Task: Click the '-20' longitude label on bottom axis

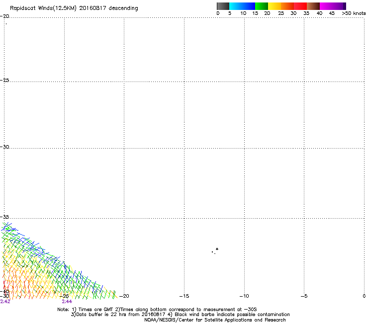Action: click(x=124, y=296)
